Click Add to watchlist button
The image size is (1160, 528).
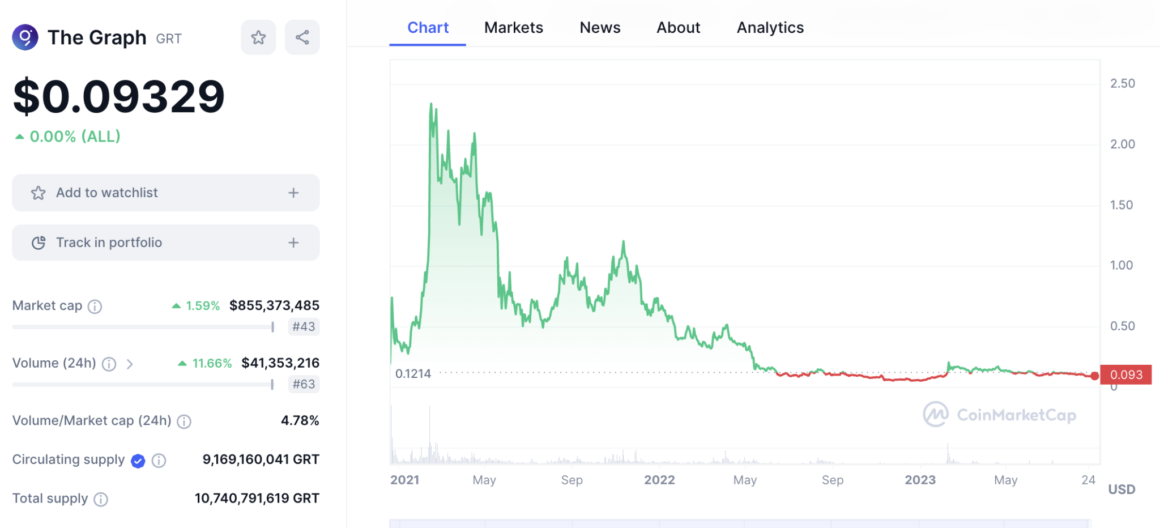166,193
